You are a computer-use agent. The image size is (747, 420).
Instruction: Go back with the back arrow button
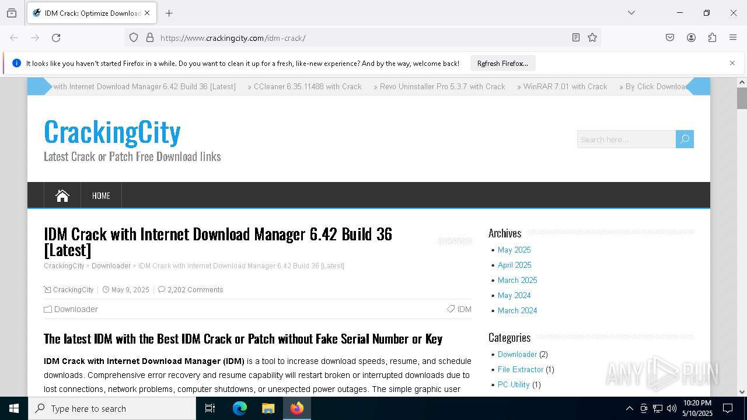[x=14, y=38]
